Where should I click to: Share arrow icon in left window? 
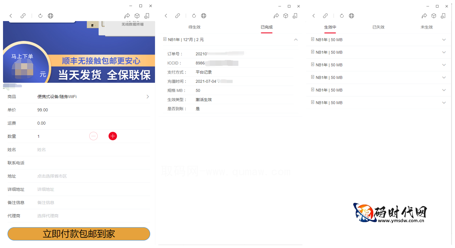(x=127, y=16)
